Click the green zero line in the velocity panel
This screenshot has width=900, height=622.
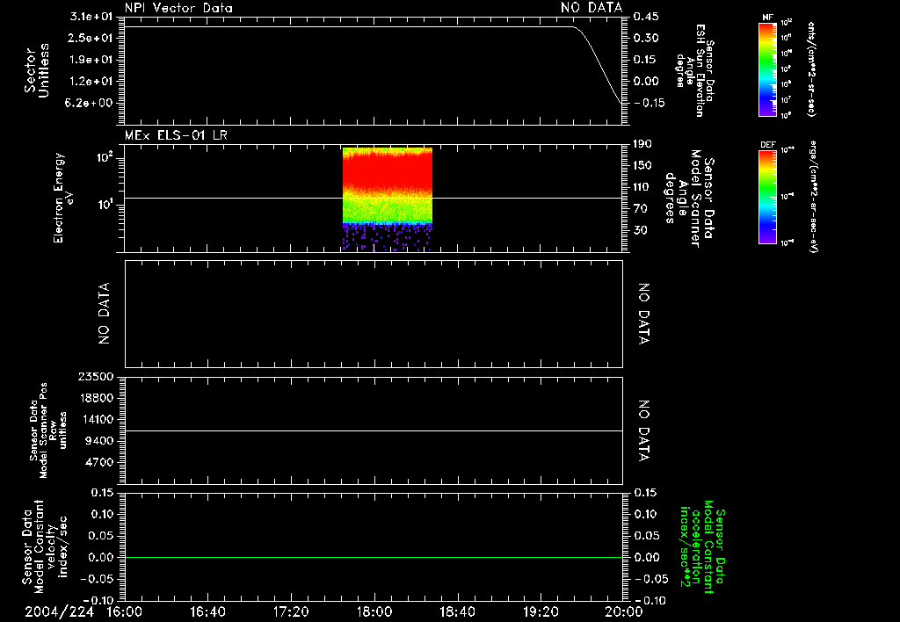pos(374,557)
